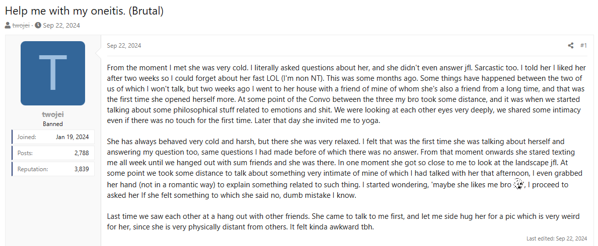598x246 pixels.
Task: Open the large blue T avatar
Action: pos(53,73)
